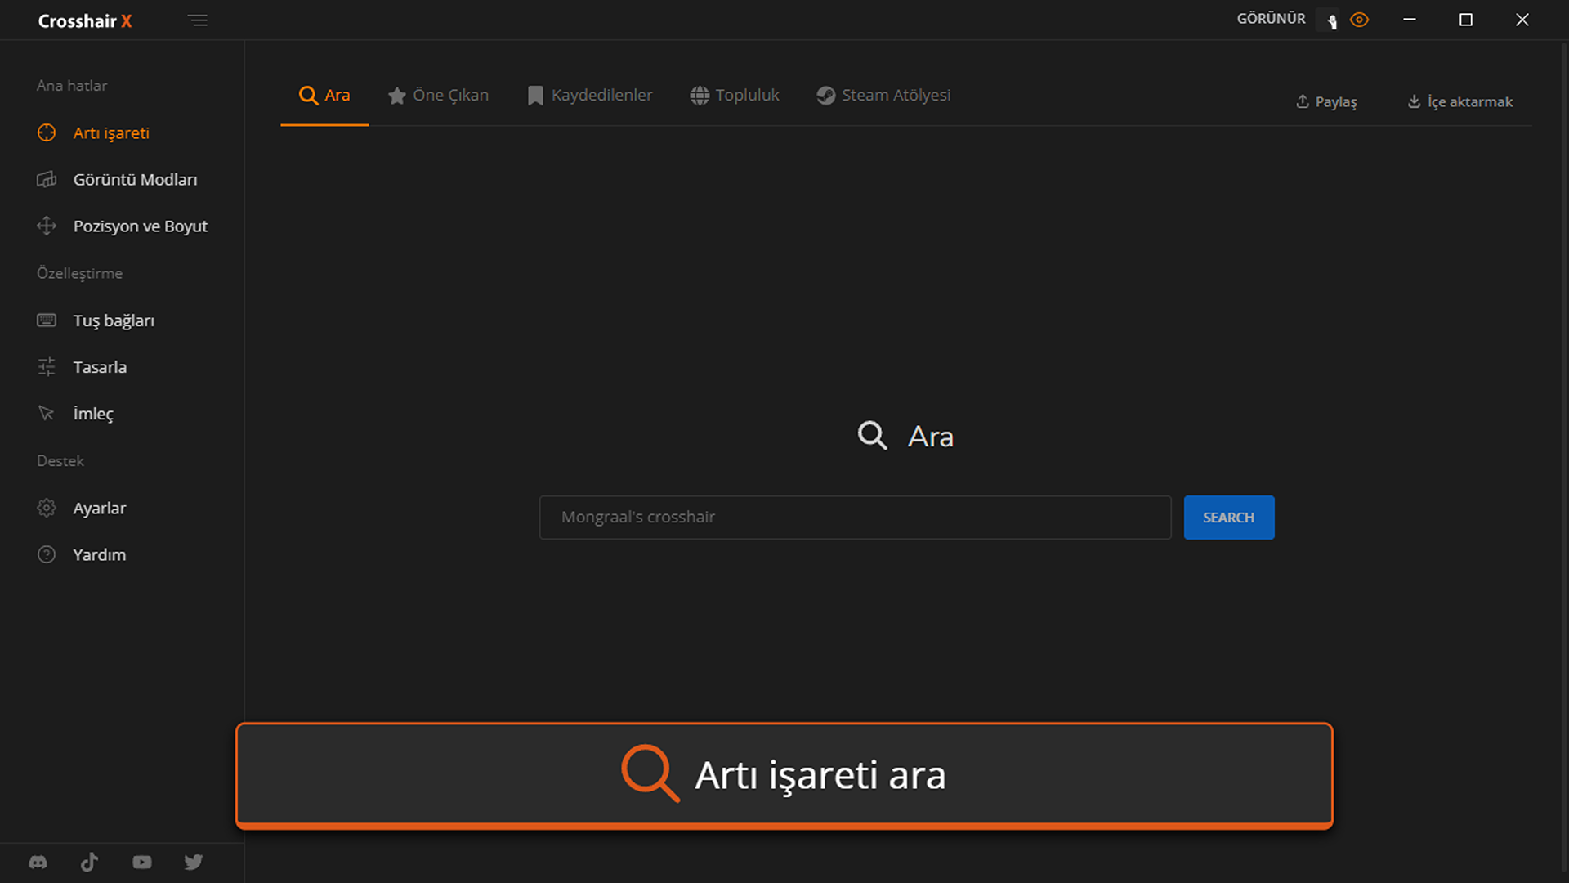Click the mouse cursor icon beside GÖRÜNÜR

[1331, 20]
